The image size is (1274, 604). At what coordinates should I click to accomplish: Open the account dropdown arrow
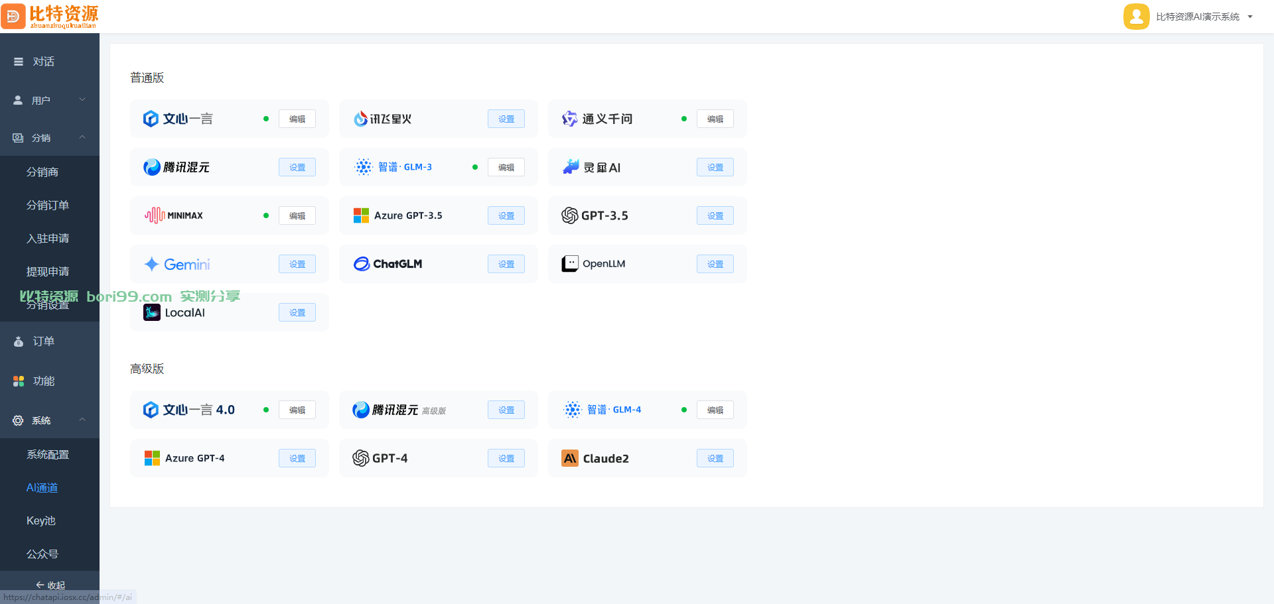click(1250, 17)
